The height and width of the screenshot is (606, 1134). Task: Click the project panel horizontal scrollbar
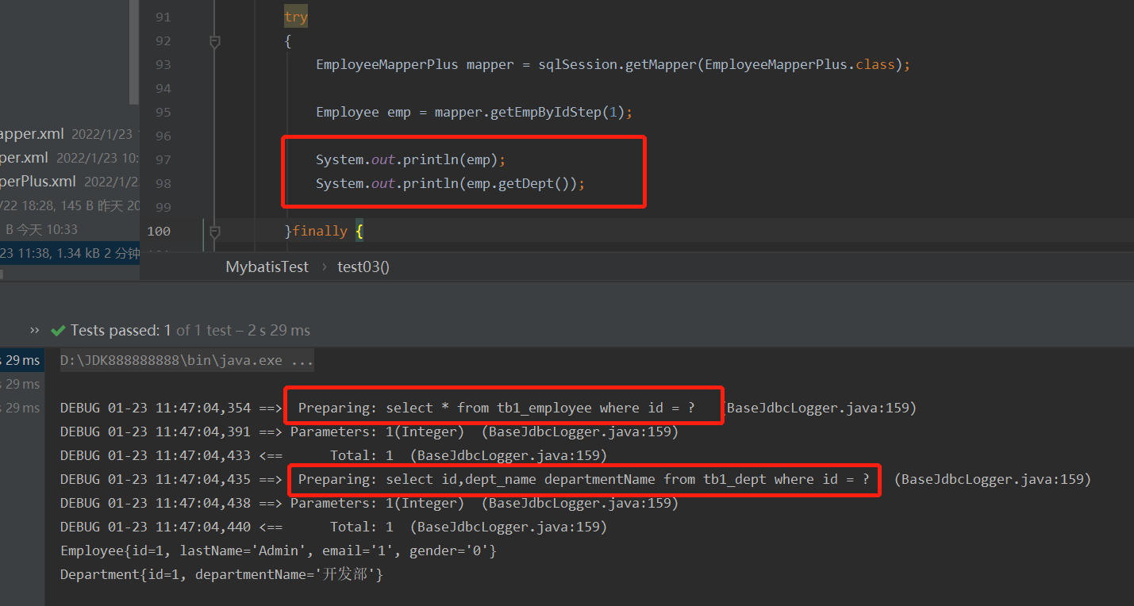(2, 274)
